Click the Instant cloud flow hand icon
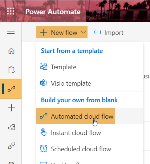Viewport: 150px width, 164px height. click(44, 132)
